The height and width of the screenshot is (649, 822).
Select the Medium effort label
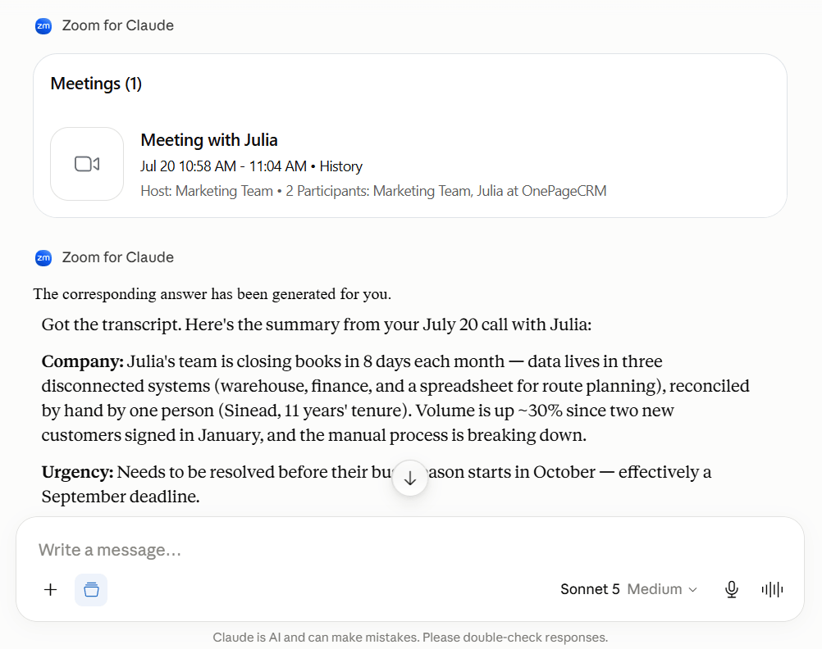pos(655,589)
